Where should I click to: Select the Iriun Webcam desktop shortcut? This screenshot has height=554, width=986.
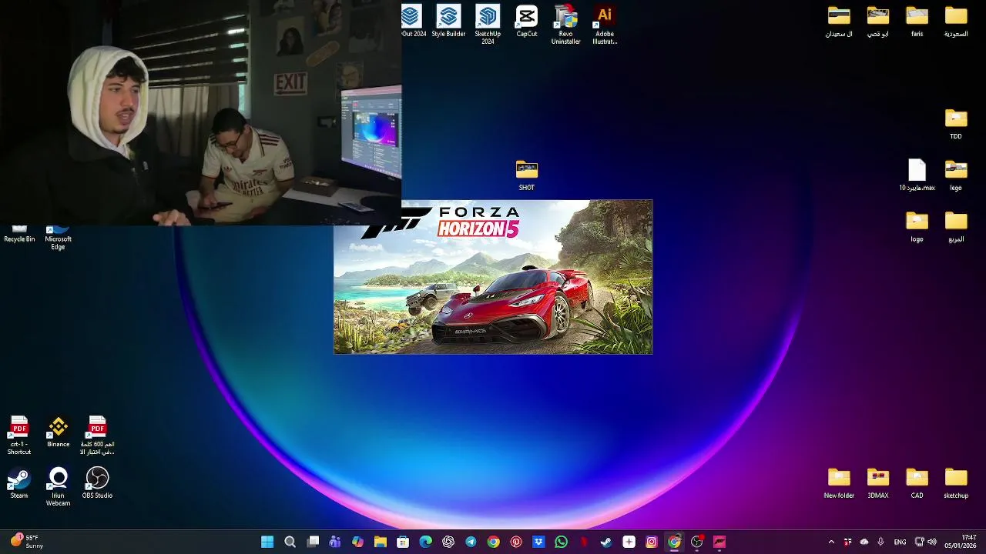(58, 487)
